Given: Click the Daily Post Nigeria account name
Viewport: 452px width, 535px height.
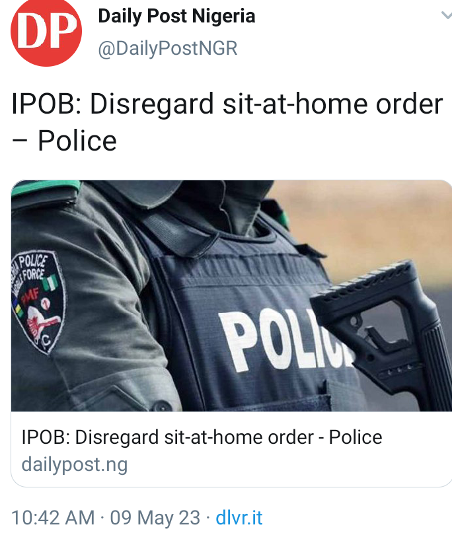Looking at the screenshot, I should click(176, 16).
